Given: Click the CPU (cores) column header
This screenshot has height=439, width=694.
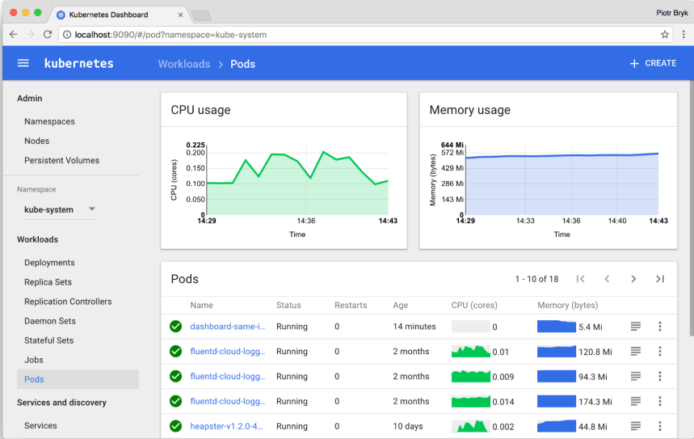Looking at the screenshot, I should (x=474, y=306).
